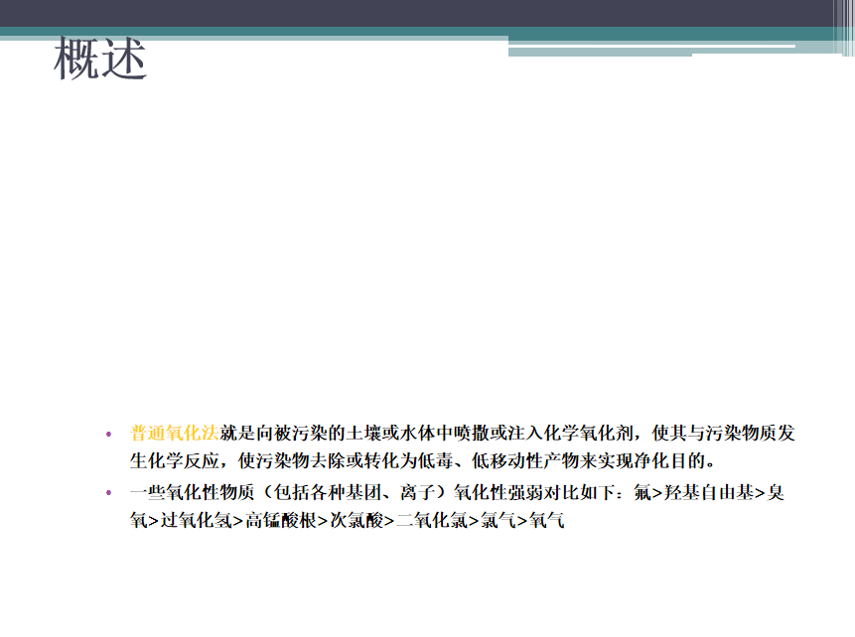
Task: Select the slide title 概述
Action: [x=100, y=59]
